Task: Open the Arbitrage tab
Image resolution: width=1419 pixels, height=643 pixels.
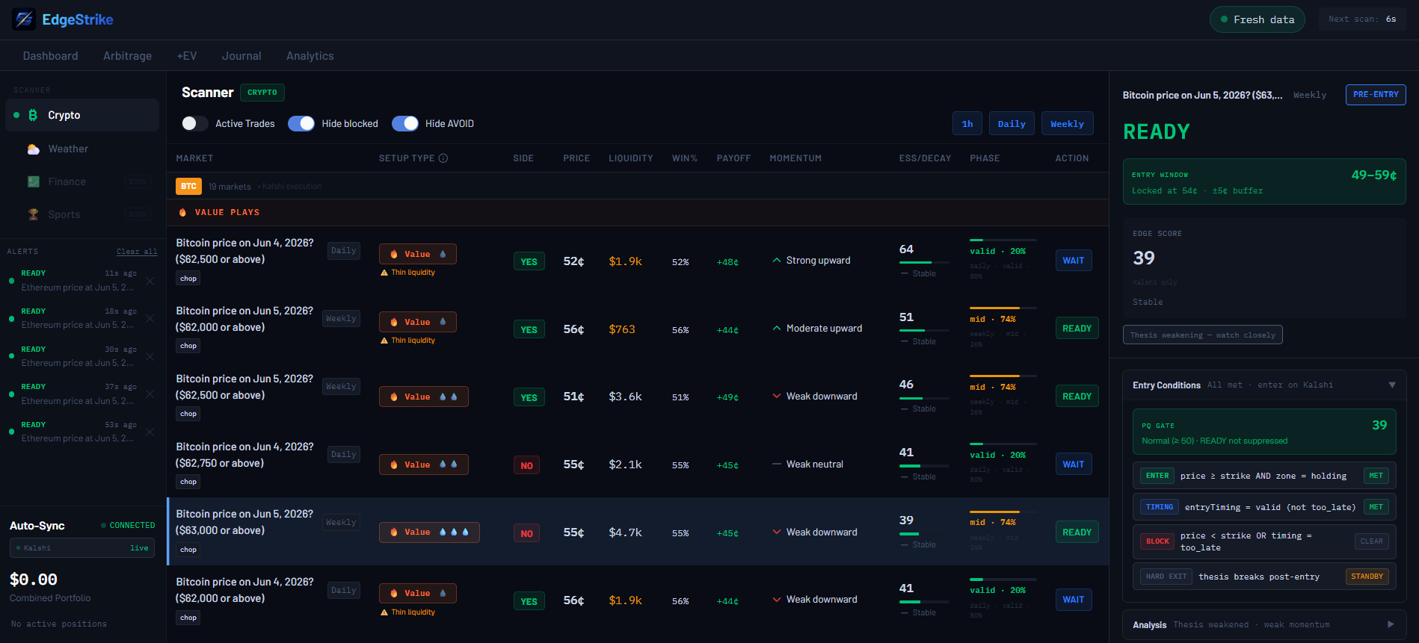Action: click(x=127, y=56)
